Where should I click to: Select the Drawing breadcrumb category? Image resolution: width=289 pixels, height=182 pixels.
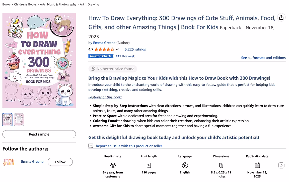(93, 4)
